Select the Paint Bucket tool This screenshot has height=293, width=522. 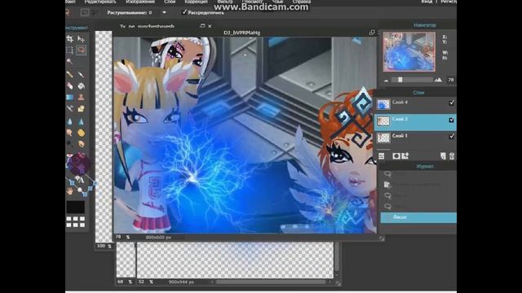click(81, 86)
